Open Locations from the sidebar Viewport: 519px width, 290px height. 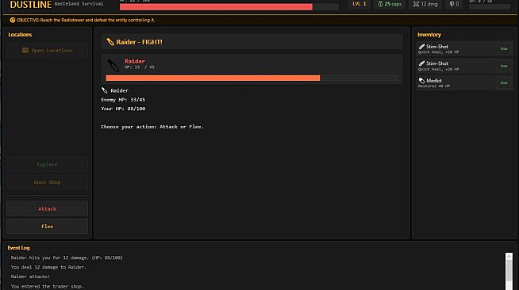(x=47, y=51)
